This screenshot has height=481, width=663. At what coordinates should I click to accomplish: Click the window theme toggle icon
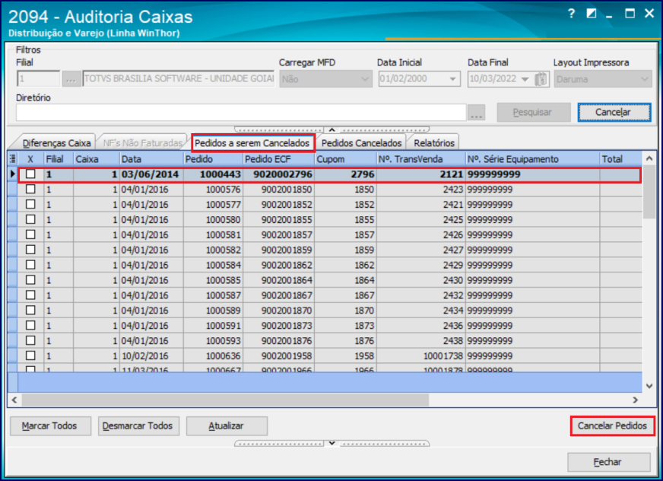(591, 14)
